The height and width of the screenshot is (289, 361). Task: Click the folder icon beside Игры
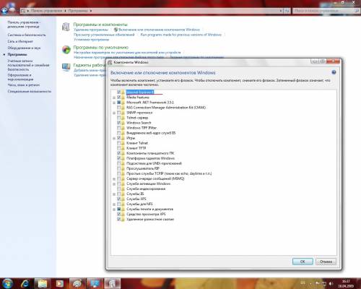point(123,138)
